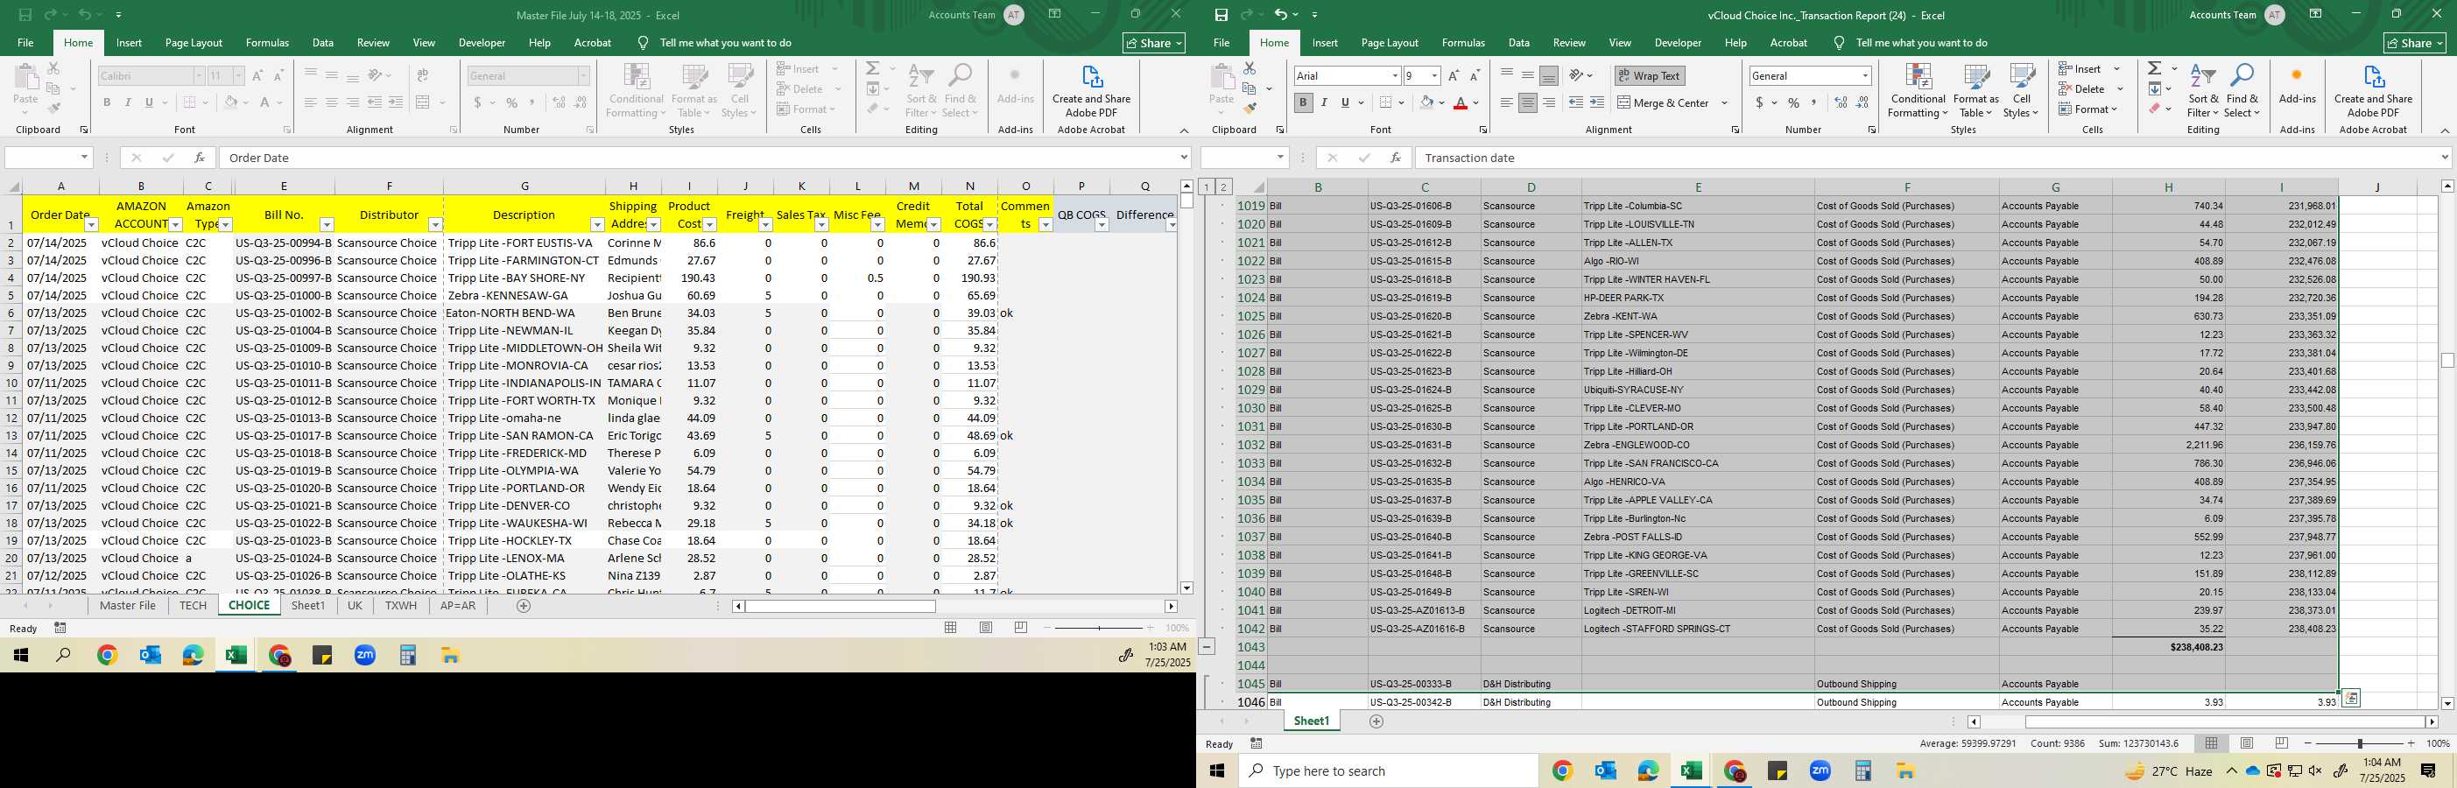Open Distributor column filter dropdown

[435, 225]
